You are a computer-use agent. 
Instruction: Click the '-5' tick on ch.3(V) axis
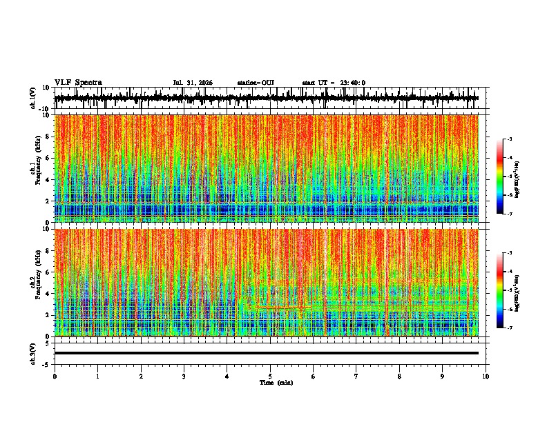tap(46, 365)
